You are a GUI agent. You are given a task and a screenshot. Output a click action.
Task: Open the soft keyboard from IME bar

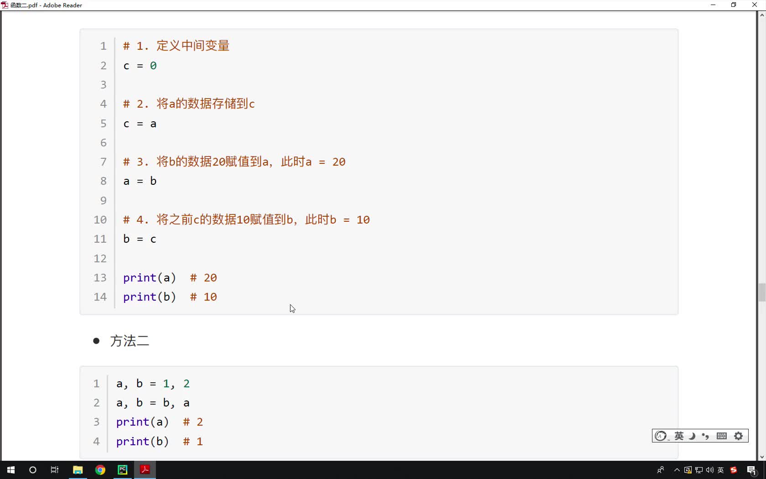tap(722, 436)
